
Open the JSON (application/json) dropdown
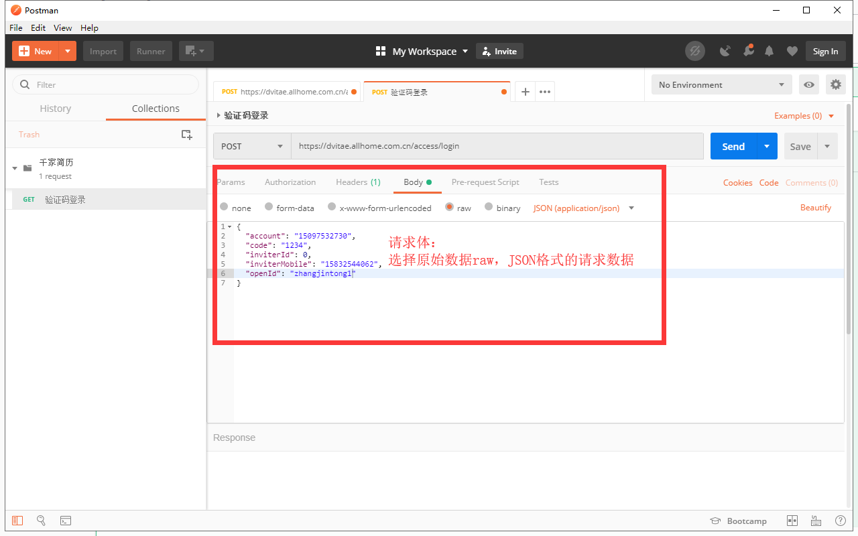(x=584, y=208)
